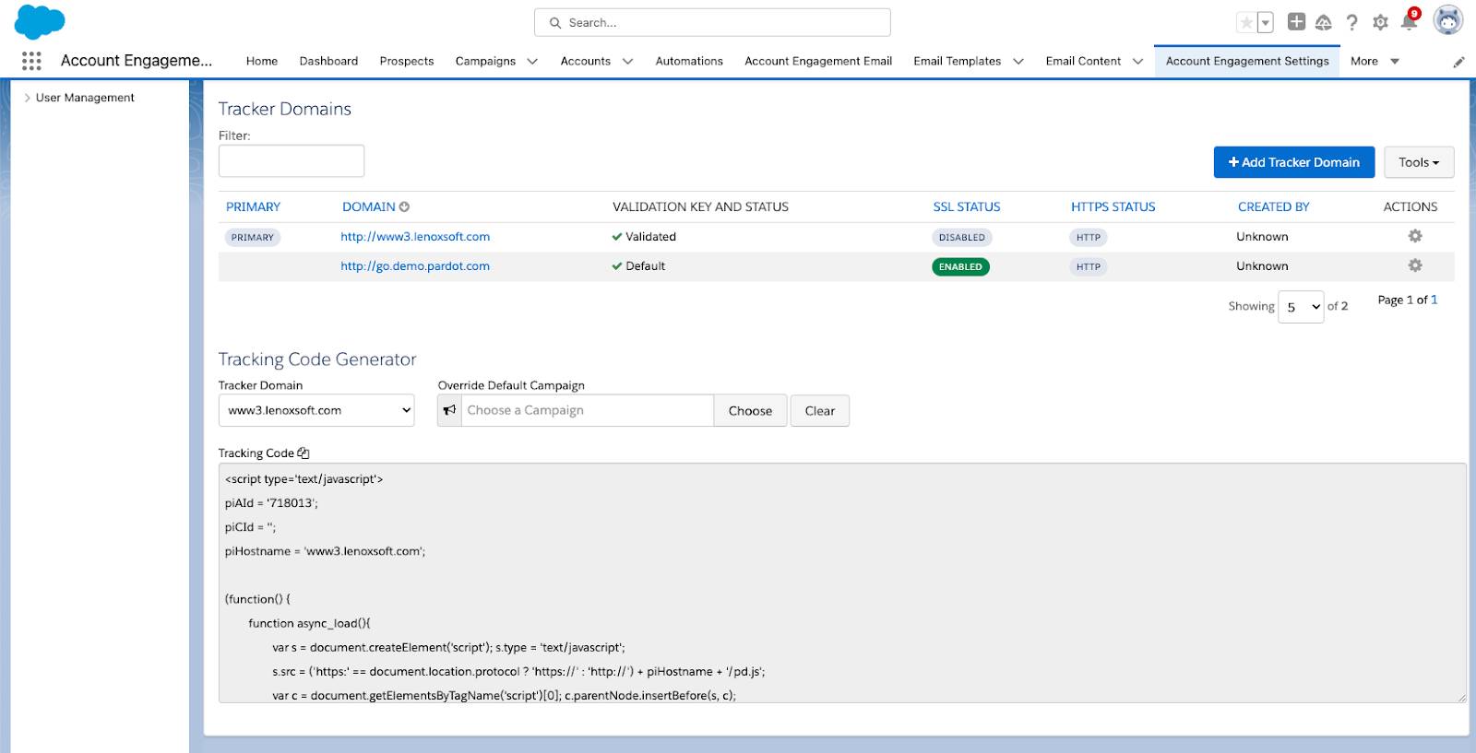
Task: Open the user profile avatar
Action: 1448,20
